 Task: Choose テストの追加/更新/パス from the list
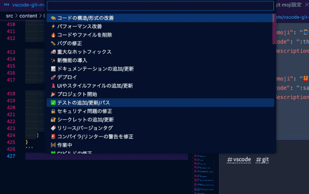tap(161, 103)
